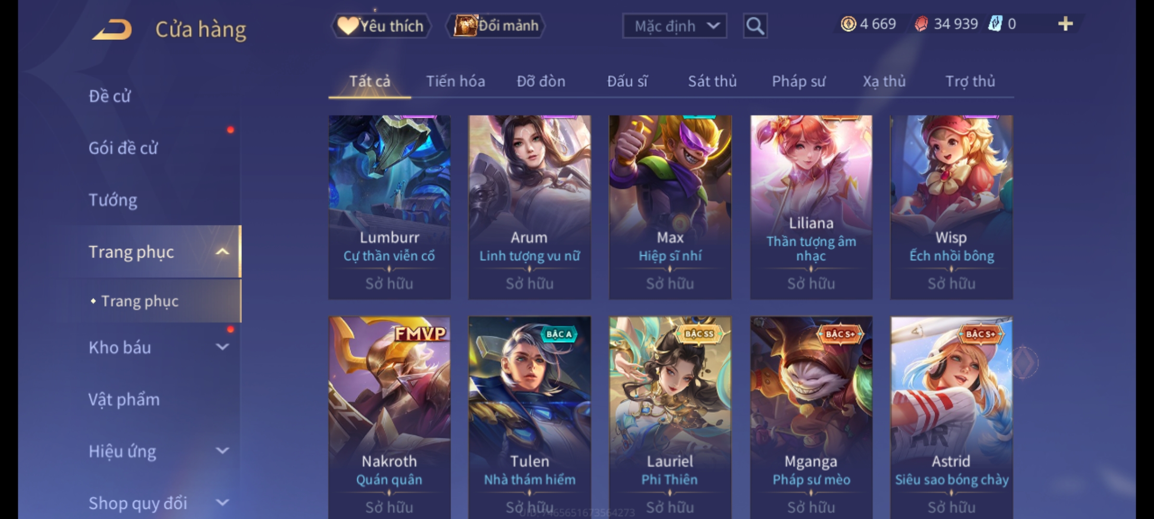Image resolution: width=1154 pixels, height=519 pixels.
Task: Switch to the Pháp sư tab
Action: click(x=798, y=81)
